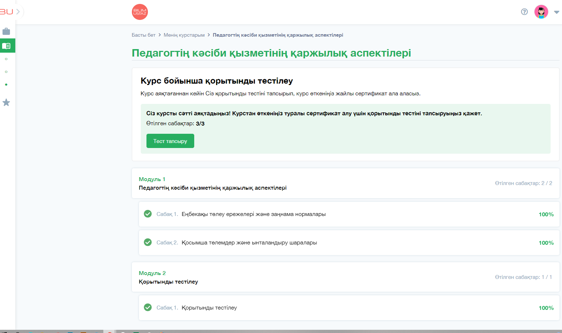Click the Тест тапсыру button

coord(170,141)
